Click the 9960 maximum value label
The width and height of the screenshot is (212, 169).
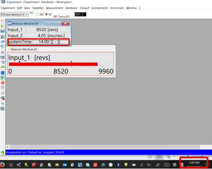tap(106, 71)
